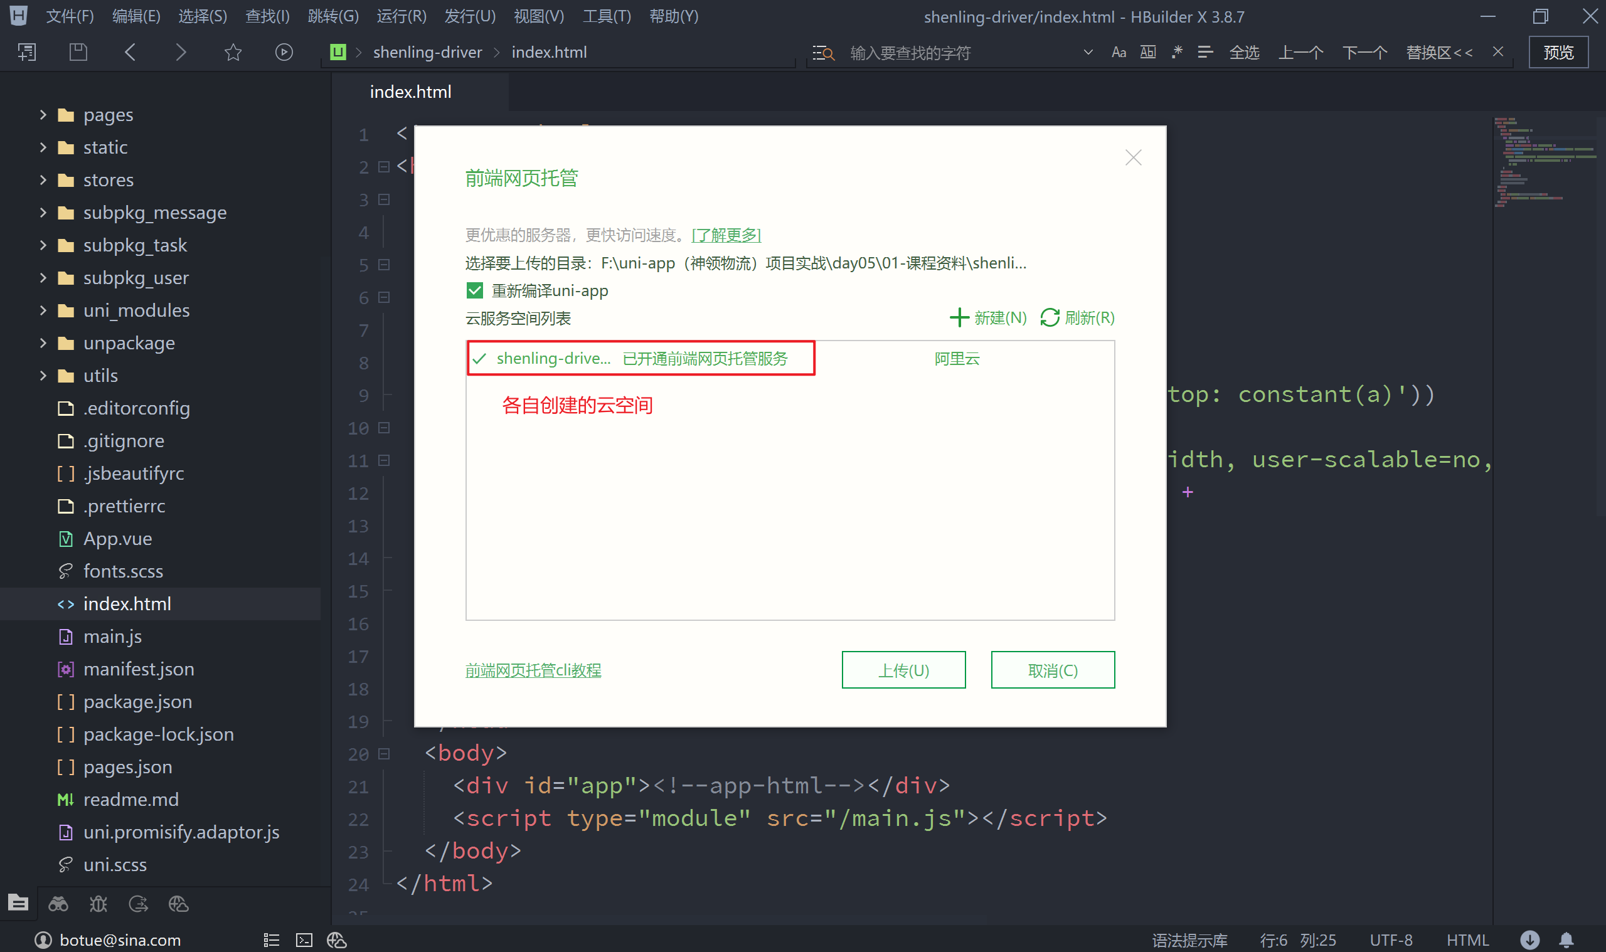
Task: Open the 发行(U) menu
Action: tap(470, 16)
